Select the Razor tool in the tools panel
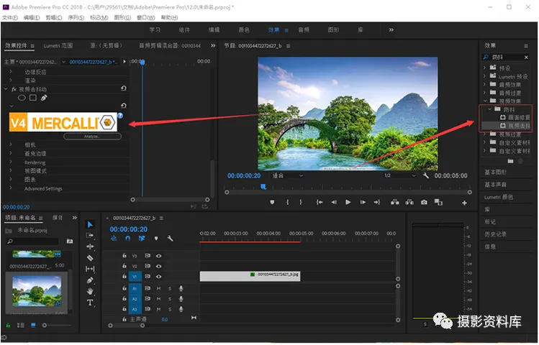 (90, 257)
